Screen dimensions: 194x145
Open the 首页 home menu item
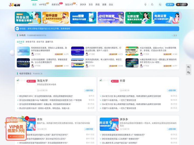[x=34, y=5]
